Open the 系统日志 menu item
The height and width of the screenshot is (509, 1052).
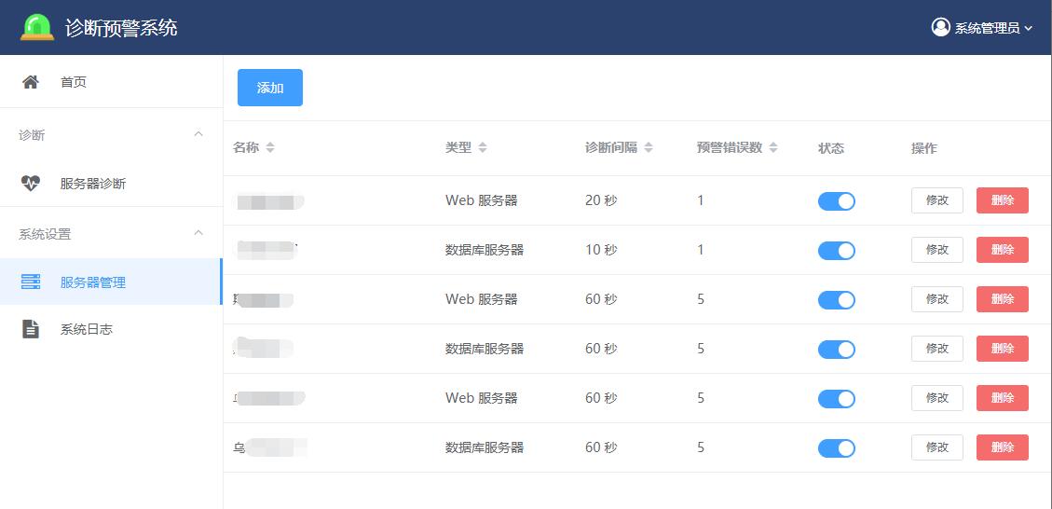[x=87, y=329]
